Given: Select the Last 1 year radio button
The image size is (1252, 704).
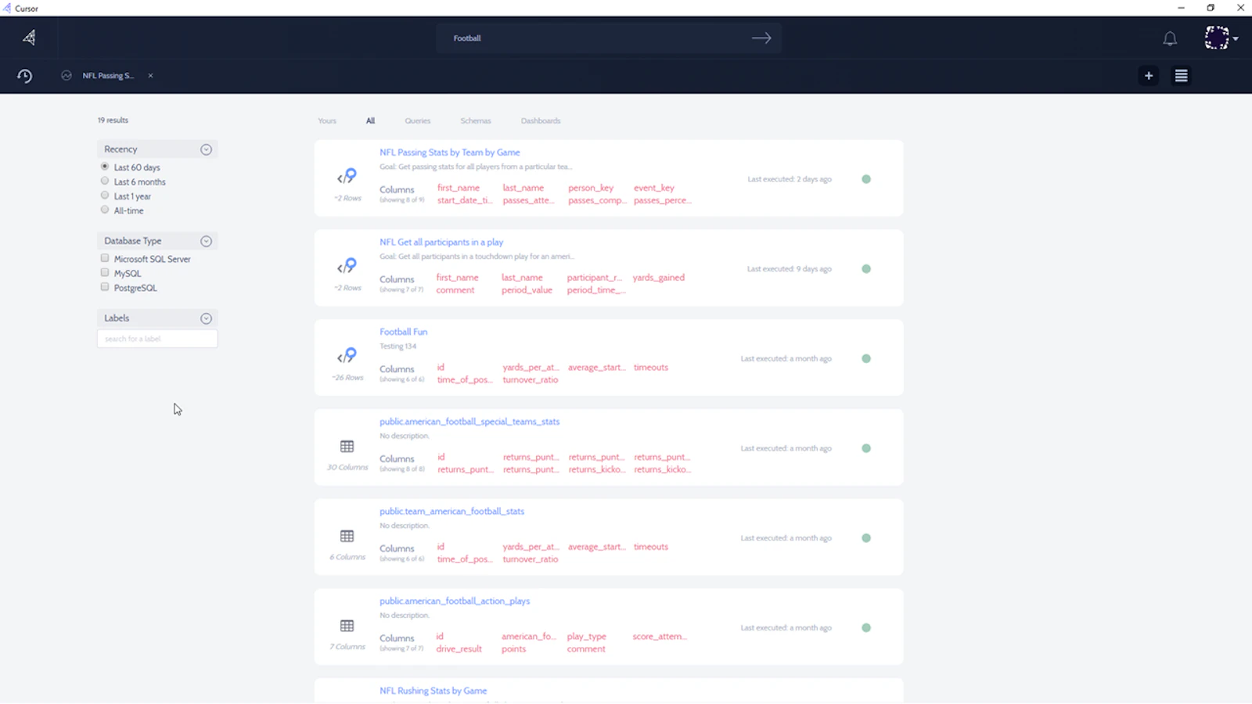Looking at the screenshot, I should [x=105, y=196].
